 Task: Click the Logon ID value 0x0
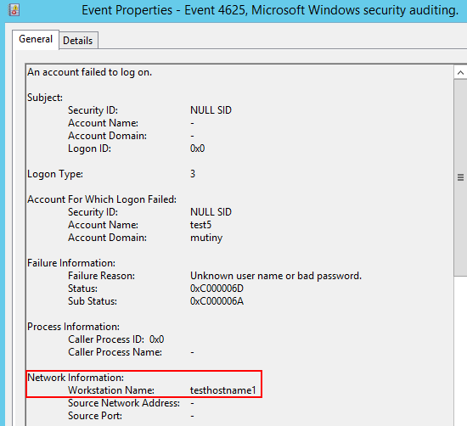(x=198, y=149)
